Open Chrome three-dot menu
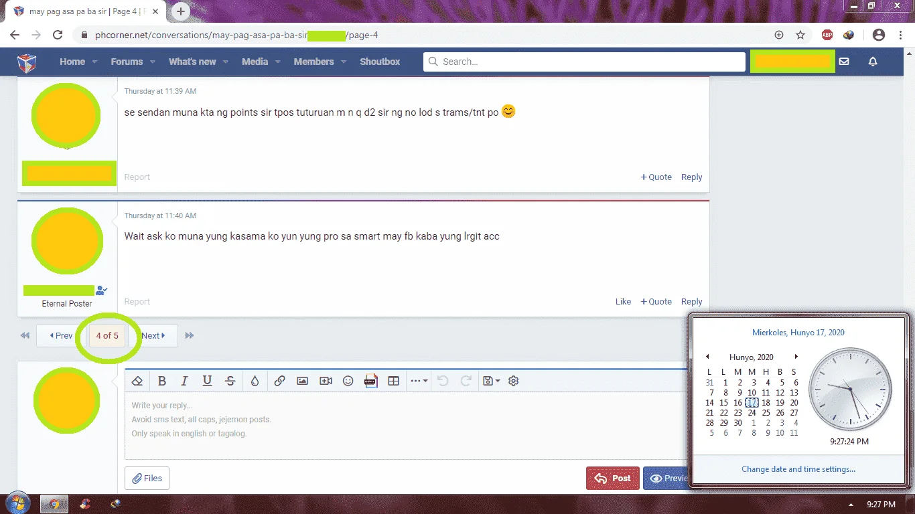 (900, 35)
